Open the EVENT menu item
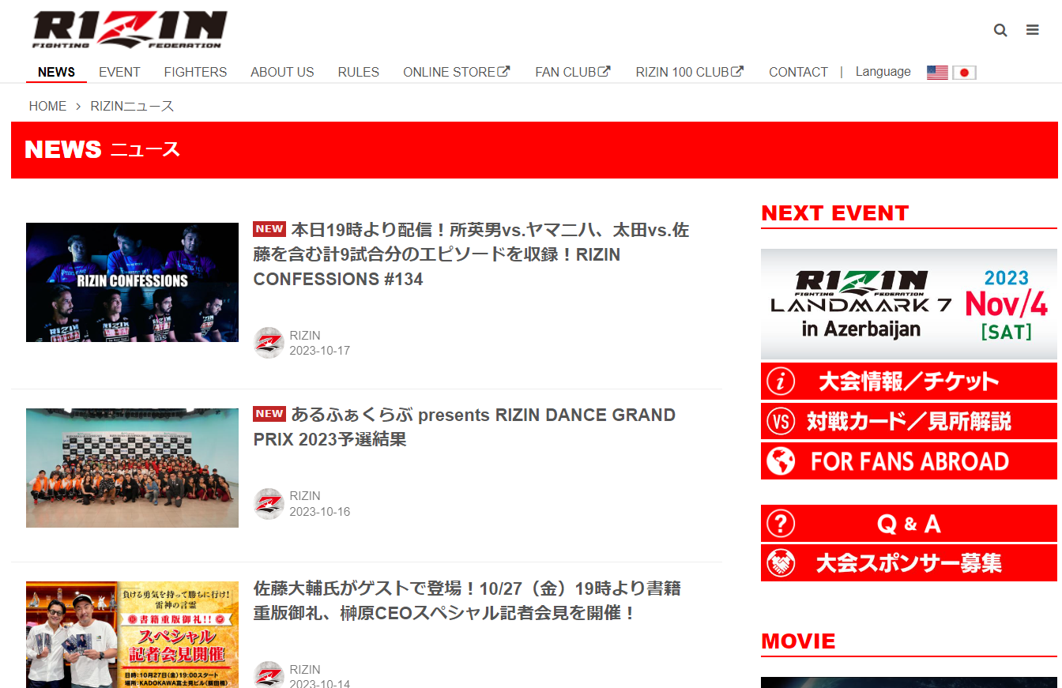1062x688 pixels. 119,72
